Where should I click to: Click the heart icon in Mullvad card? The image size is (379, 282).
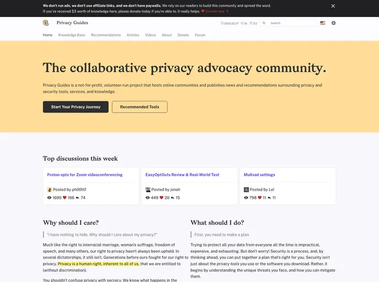point(259,198)
